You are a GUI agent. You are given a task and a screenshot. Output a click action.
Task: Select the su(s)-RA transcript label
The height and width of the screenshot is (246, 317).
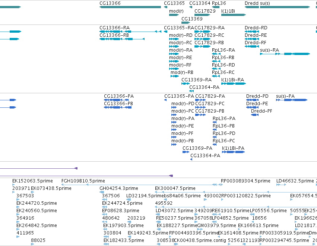269,50
